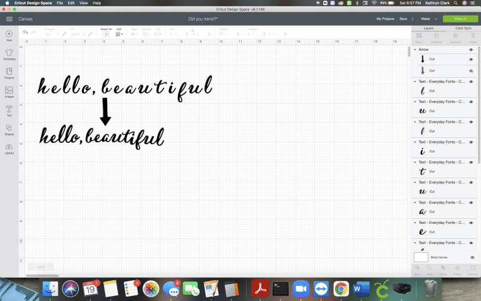Show the hidden second arrow Cut layer
This screenshot has width=481, height=301.
coord(470,71)
